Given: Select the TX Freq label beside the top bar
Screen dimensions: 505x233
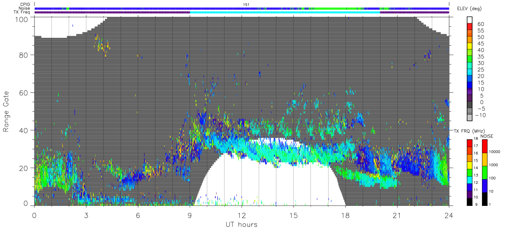Looking at the screenshot, I should [22, 12].
